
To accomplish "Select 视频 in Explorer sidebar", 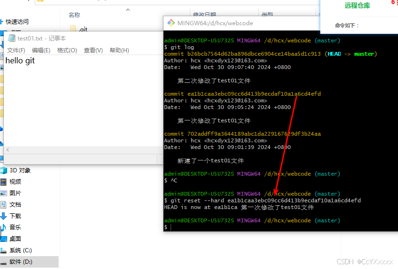I will point(15,182).
